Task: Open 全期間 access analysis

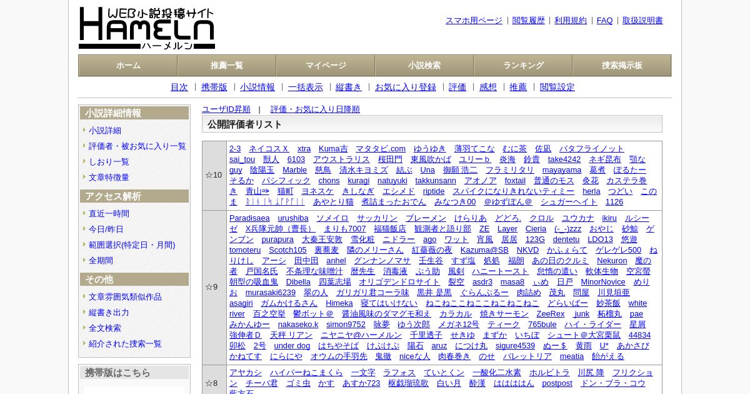Action: [x=101, y=261]
